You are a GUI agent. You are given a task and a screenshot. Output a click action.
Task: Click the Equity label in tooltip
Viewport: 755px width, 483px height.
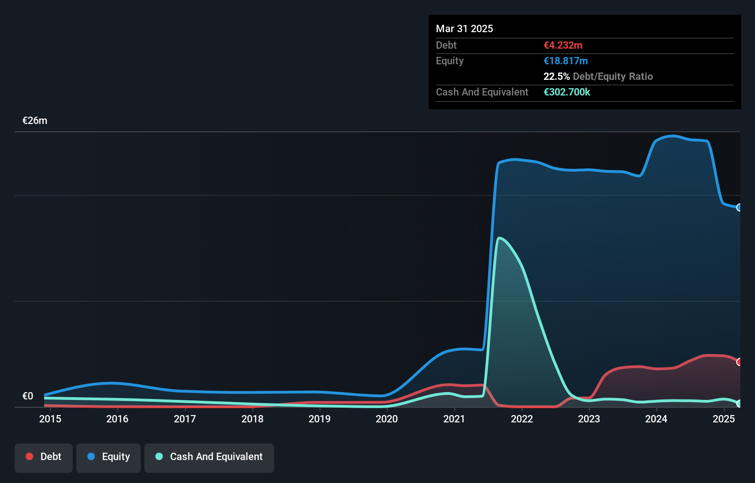[x=450, y=61]
